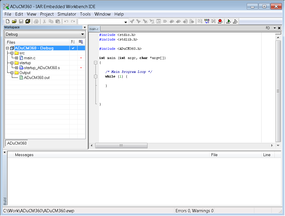Open the View menu
Viewport: 285px width, 216px height.
32,14
